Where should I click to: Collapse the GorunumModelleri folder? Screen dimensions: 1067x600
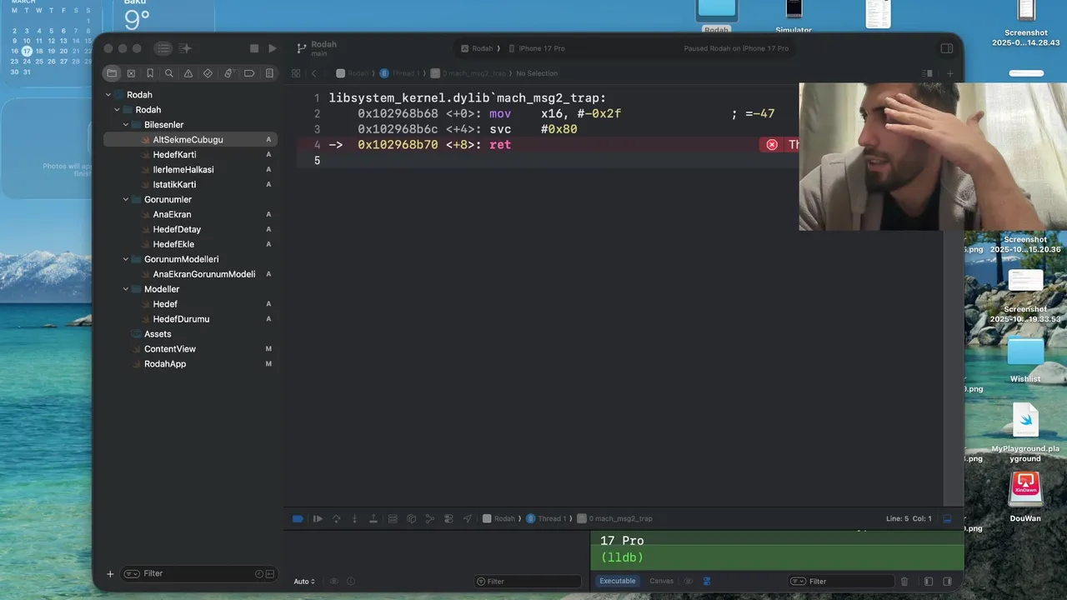pyautogui.click(x=126, y=259)
